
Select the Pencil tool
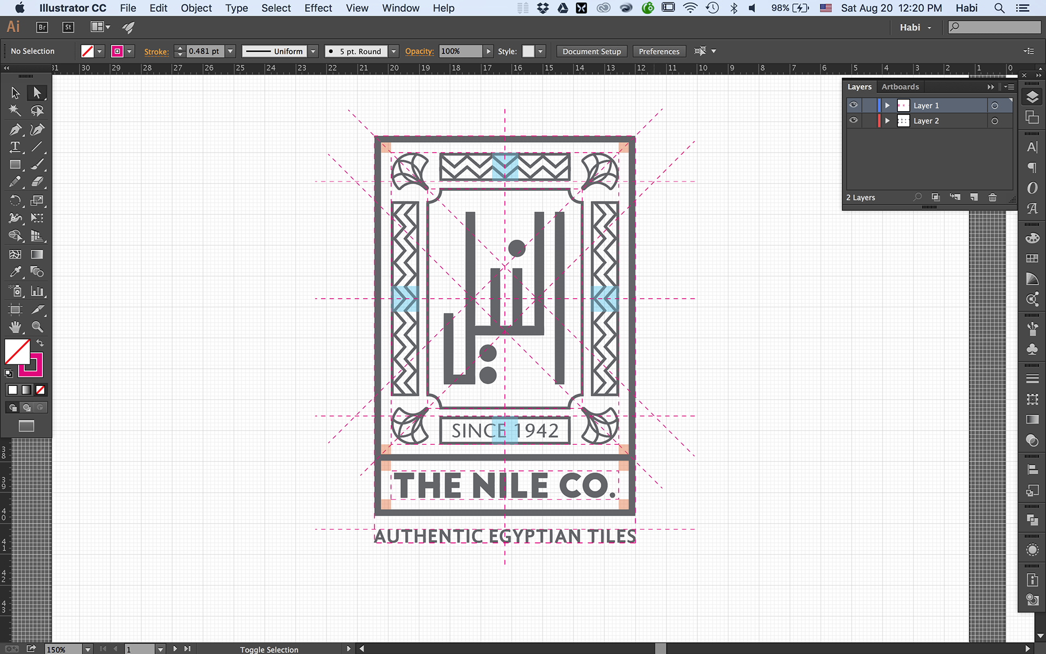pos(15,181)
